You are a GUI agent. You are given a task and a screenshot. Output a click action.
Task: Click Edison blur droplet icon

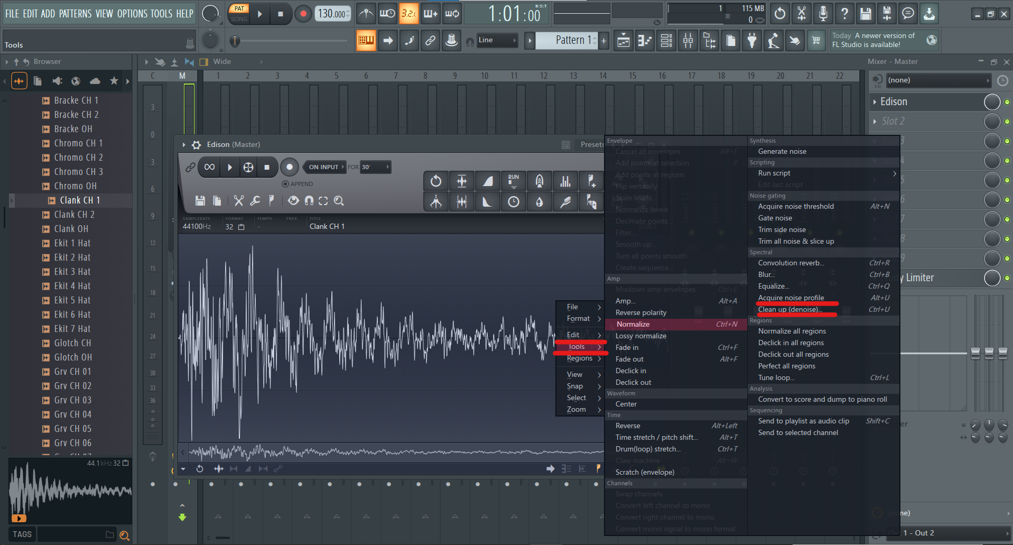[540, 202]
